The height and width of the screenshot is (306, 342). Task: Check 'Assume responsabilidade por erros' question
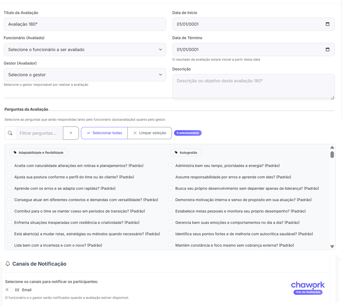click(x=170, y=176)
